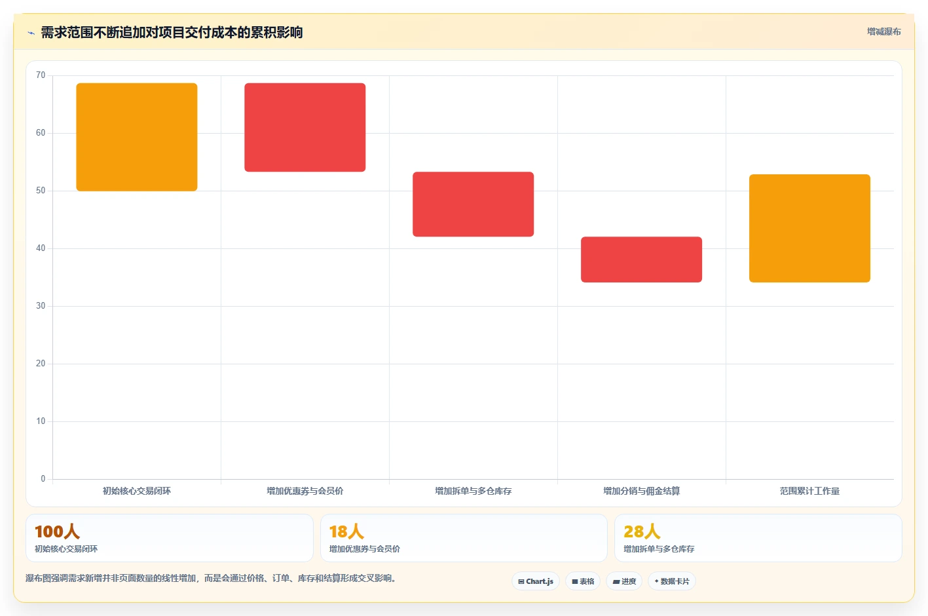Open the 28人 stat card

click(758, 538)
